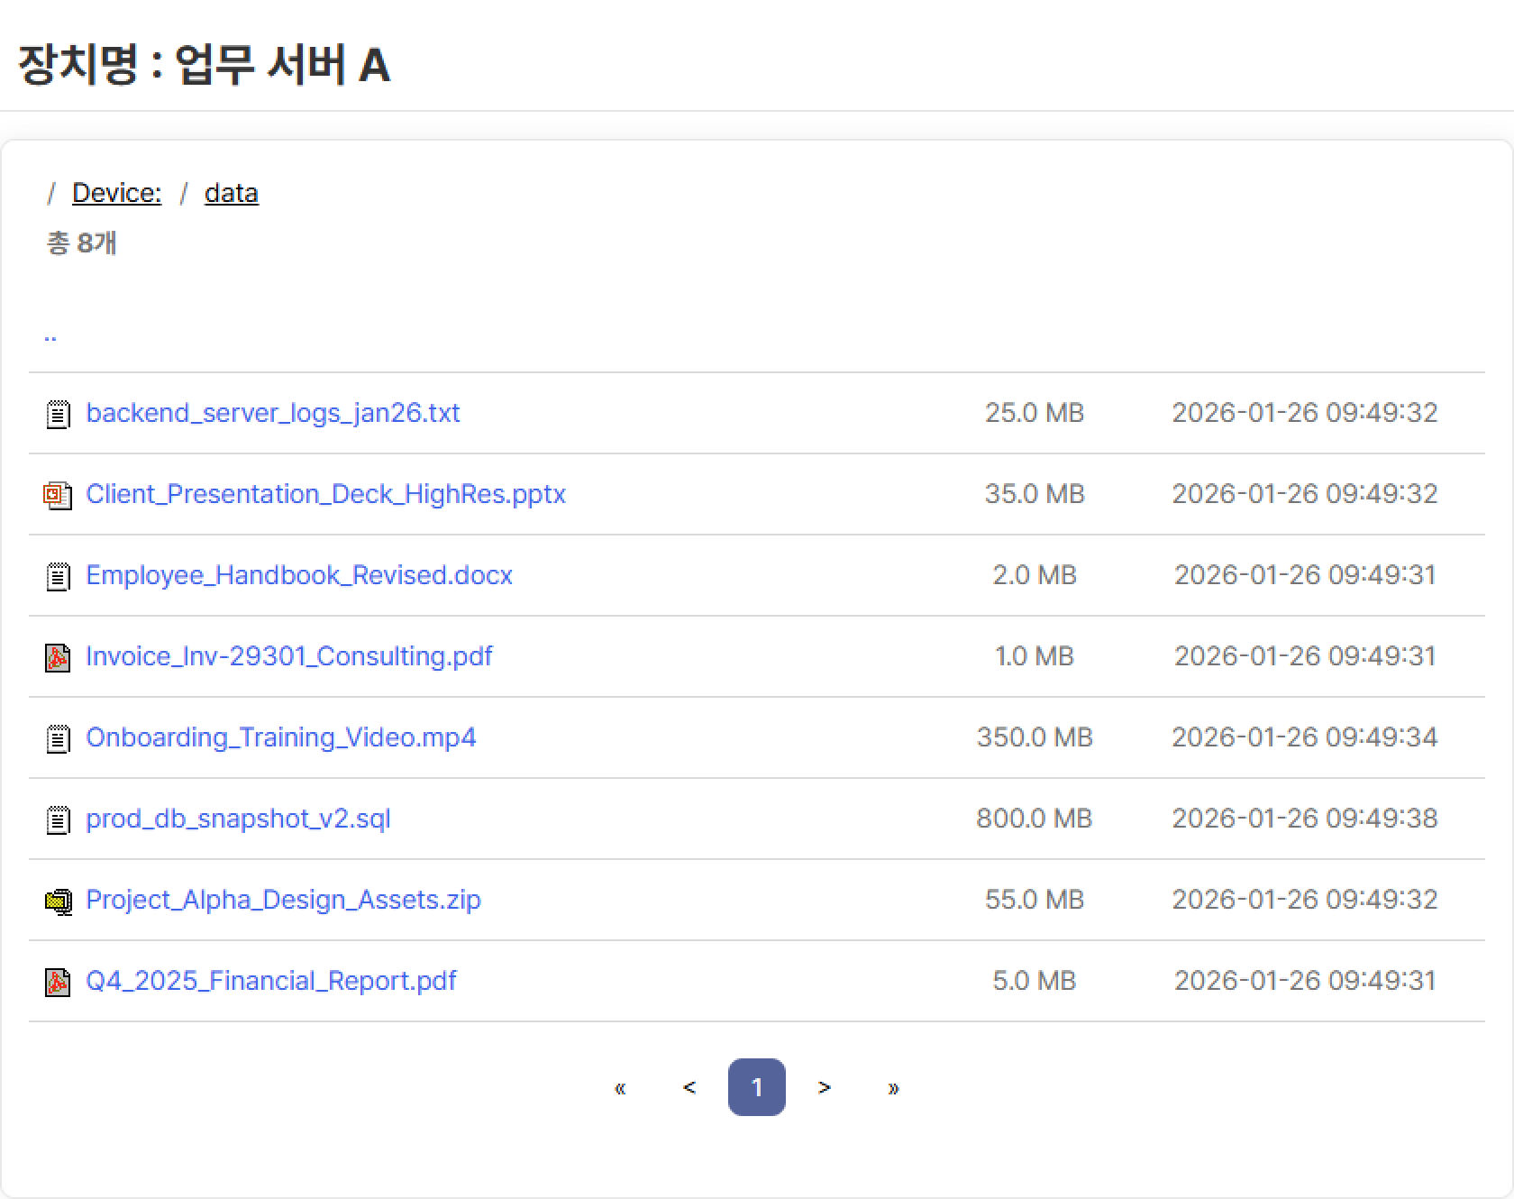Click the PDF icon beside Q4_2025_Financial_Report.pdf
Viewport: 1514px width, 1199px height.
click(x=58, y=982)
